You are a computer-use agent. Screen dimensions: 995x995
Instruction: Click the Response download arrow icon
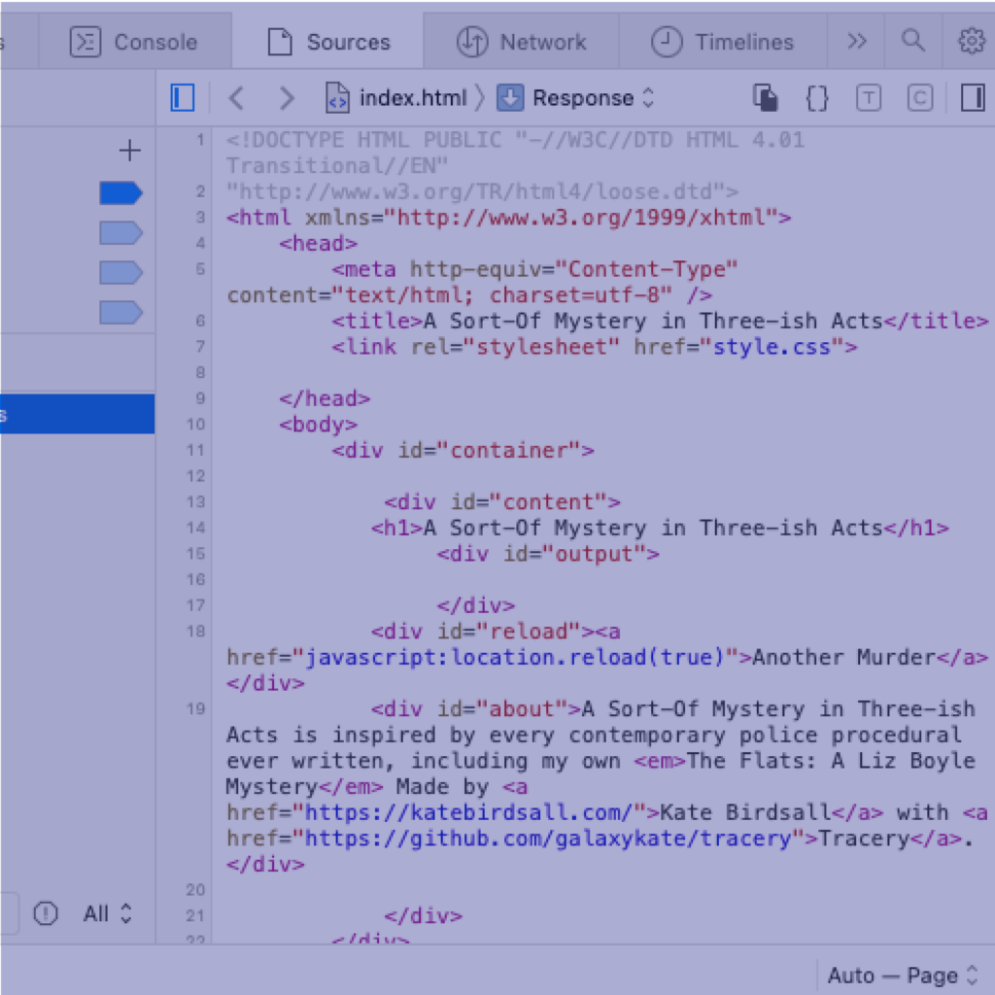(509, 98)
